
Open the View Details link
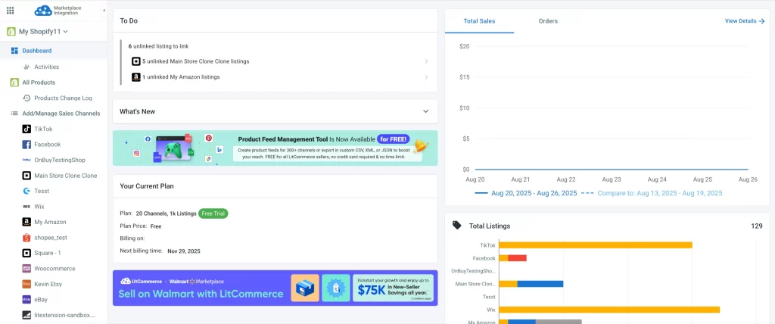(745, 21)
